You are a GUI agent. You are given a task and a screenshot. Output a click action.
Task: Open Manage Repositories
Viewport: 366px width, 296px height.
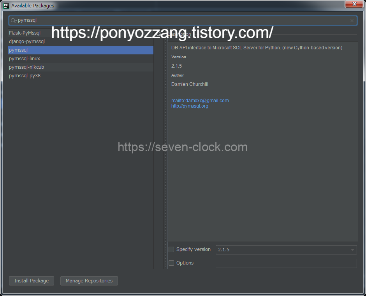pos(89,281)
